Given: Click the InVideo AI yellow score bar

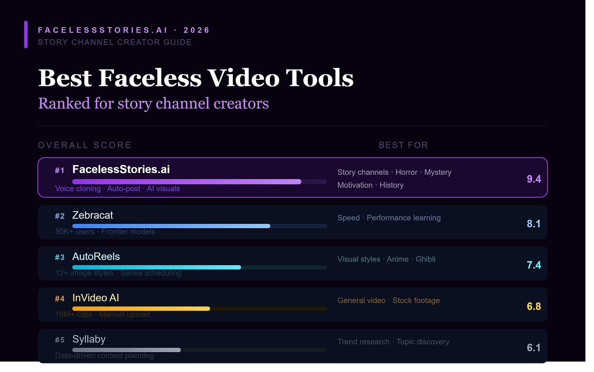Looking at the screenshot, I should (x=141, y=309).
